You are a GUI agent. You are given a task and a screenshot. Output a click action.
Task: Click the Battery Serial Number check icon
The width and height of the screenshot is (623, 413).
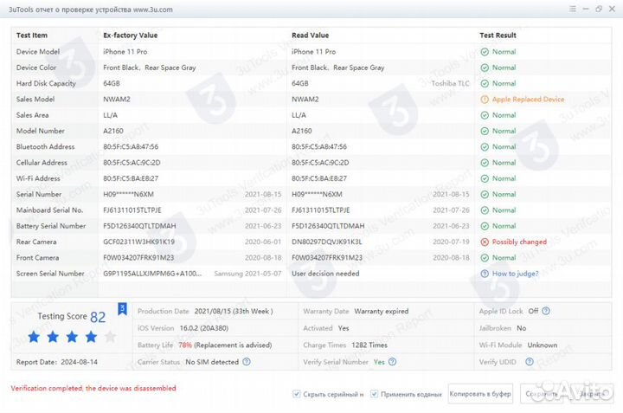[x=485, y=226]
